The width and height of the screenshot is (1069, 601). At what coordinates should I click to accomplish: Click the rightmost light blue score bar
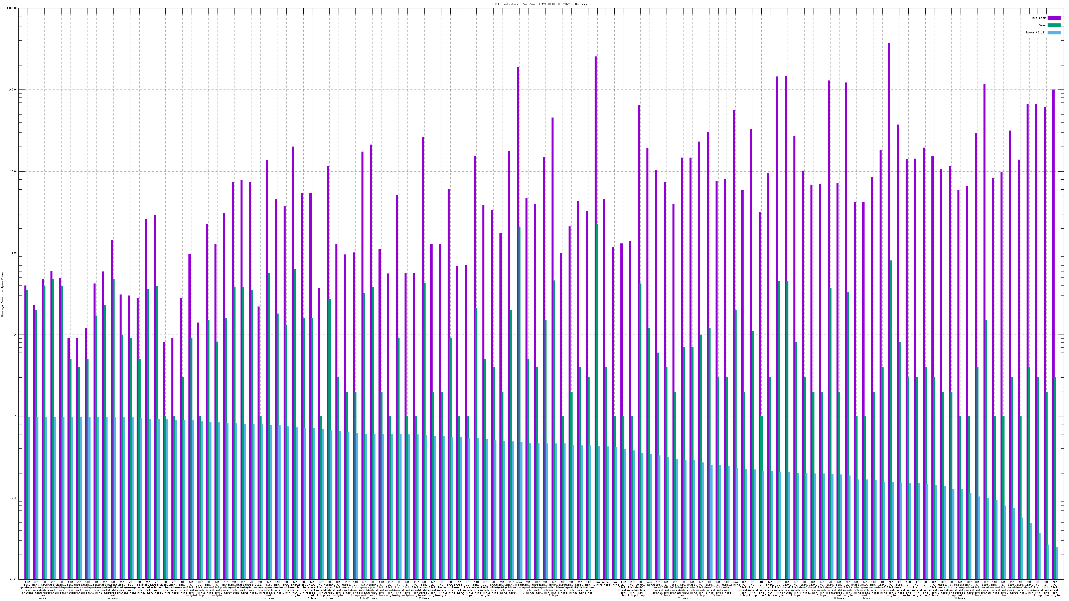[x=1057, y=563]
